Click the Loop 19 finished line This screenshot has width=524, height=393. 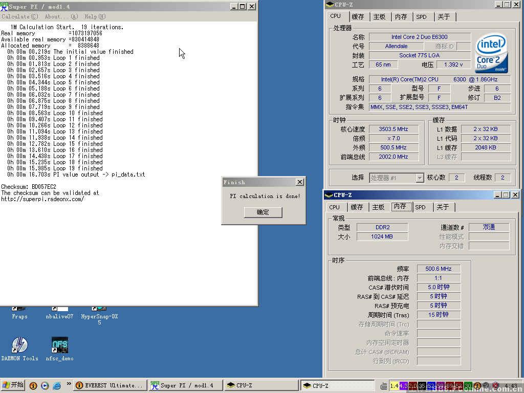pyautogui.click(x=55, y=168)
